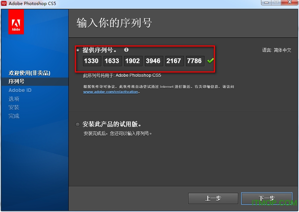Select the Adobe ID step in sidebar
The width and height of the screenshot is (299, 212).
pyautogui.click(x=20, y=90)
